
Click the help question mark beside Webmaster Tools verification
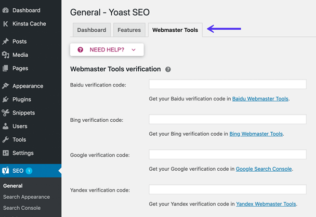tap(168, 69)
